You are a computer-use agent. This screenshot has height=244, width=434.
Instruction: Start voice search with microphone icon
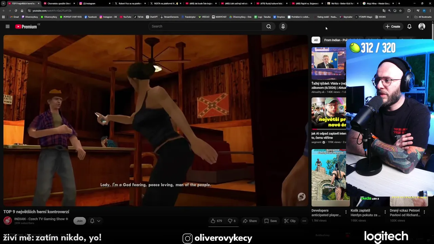click(x=283, y=26)
